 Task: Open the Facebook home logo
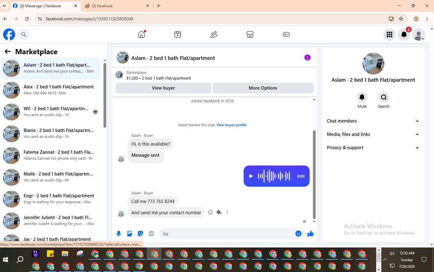click(x=9, y=34)
